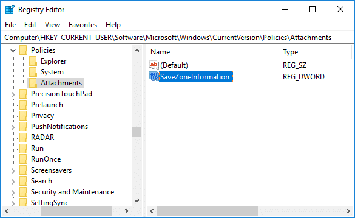This screenshot has width=355, height=218.
Task: Click the RunOnce folder icon
Action: [x=23, y=159]
